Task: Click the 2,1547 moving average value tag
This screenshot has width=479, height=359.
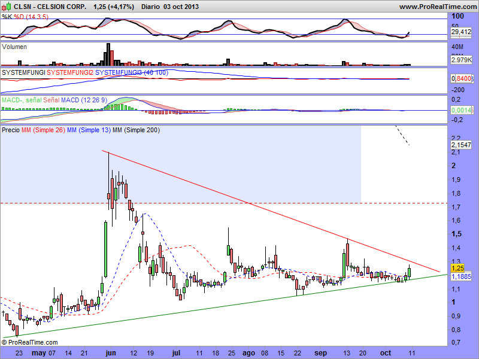Action: tap(461, 145)
